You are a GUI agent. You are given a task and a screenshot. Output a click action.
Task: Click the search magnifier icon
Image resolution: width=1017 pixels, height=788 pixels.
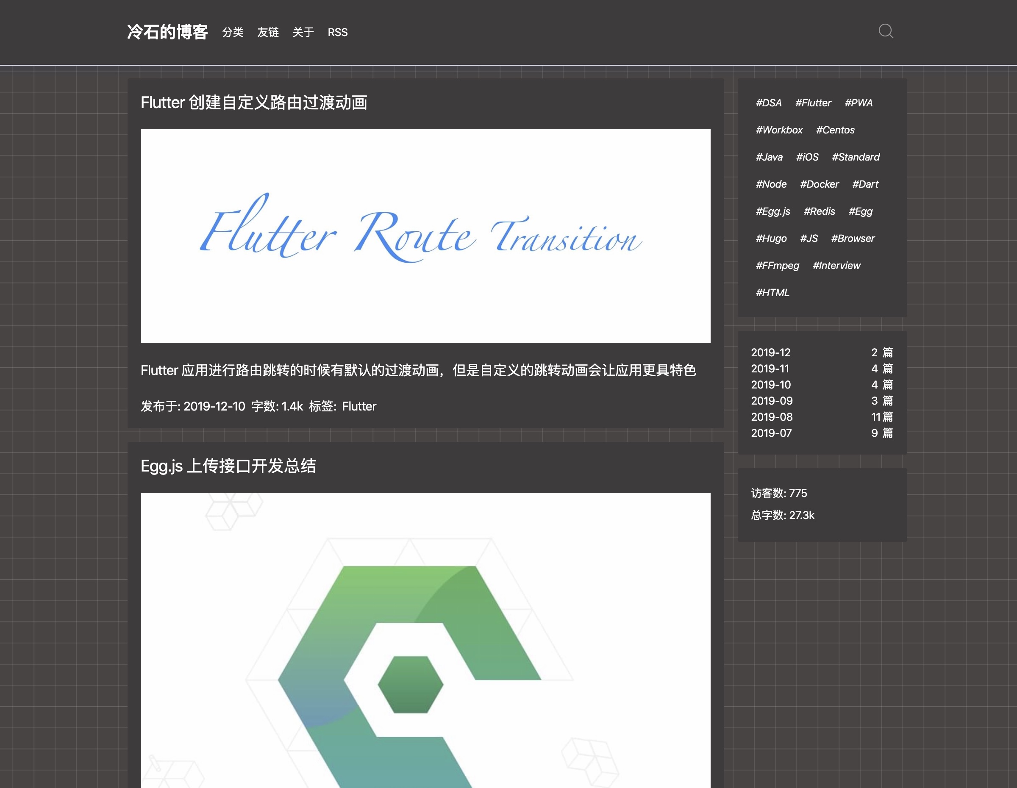885,32
